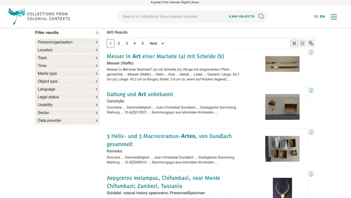
Task: Expand the Location filter
Action: coord(67,50)
